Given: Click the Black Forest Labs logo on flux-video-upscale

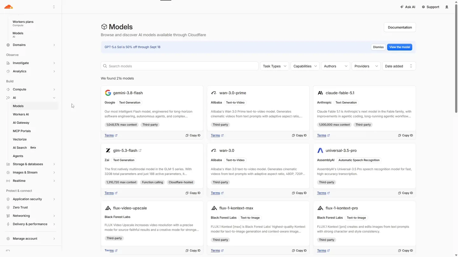Looking at the screenshot, I should coord(108,208).
